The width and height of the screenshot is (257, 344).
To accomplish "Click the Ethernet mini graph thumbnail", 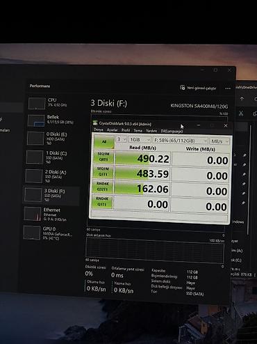I will pos(33,214).
